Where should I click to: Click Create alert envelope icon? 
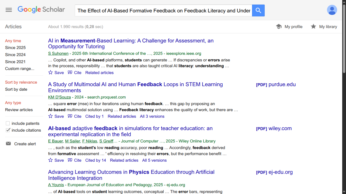[x=8, y=144]
